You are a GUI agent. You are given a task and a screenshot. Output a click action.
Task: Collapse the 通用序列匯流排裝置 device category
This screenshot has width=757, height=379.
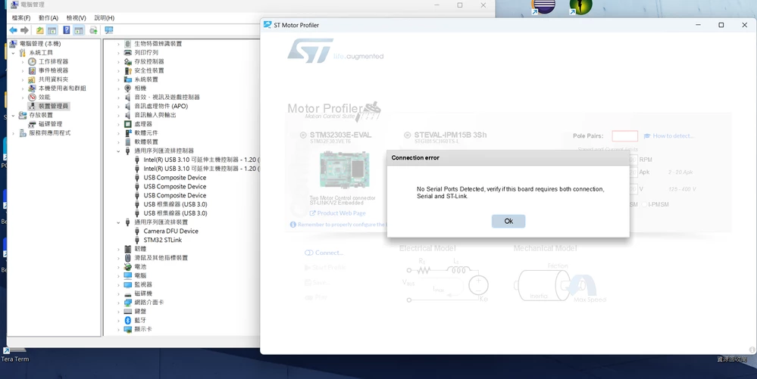118,222
